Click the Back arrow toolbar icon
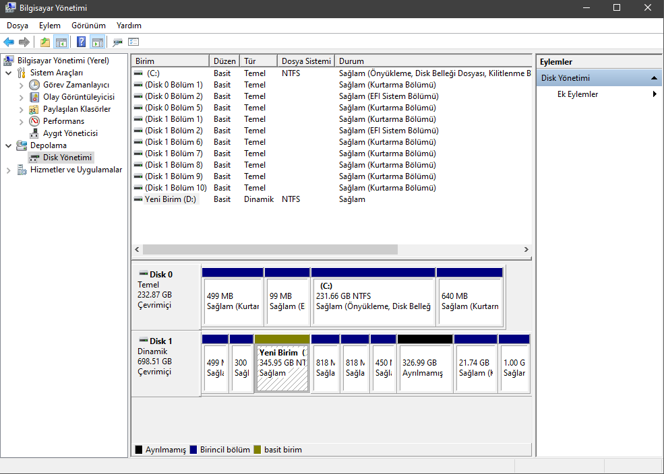Image resolution: width=664 pixels, height=474 pixels. 9,42
